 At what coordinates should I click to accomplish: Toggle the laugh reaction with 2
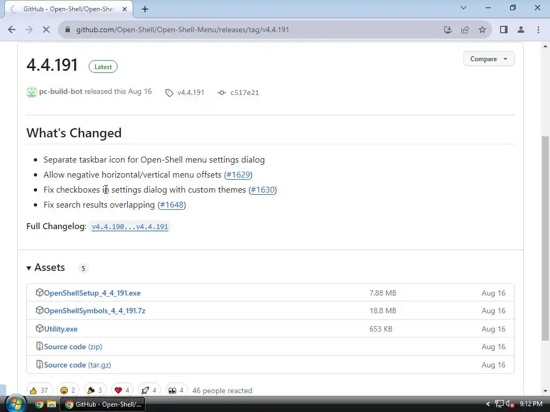click(x=68, y=391)
